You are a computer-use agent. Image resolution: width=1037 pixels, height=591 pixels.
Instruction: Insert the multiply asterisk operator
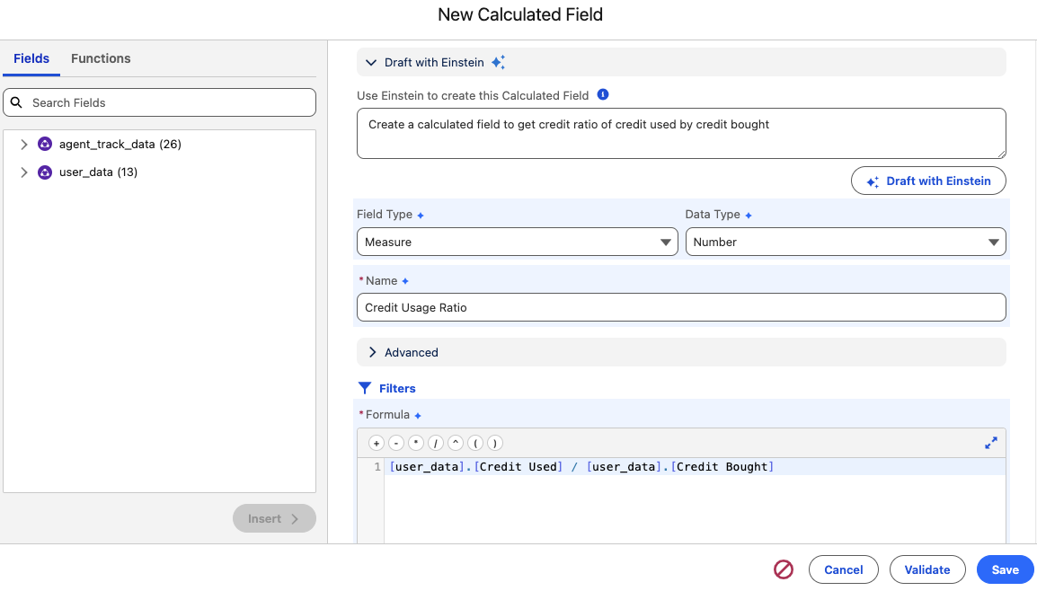416,443
